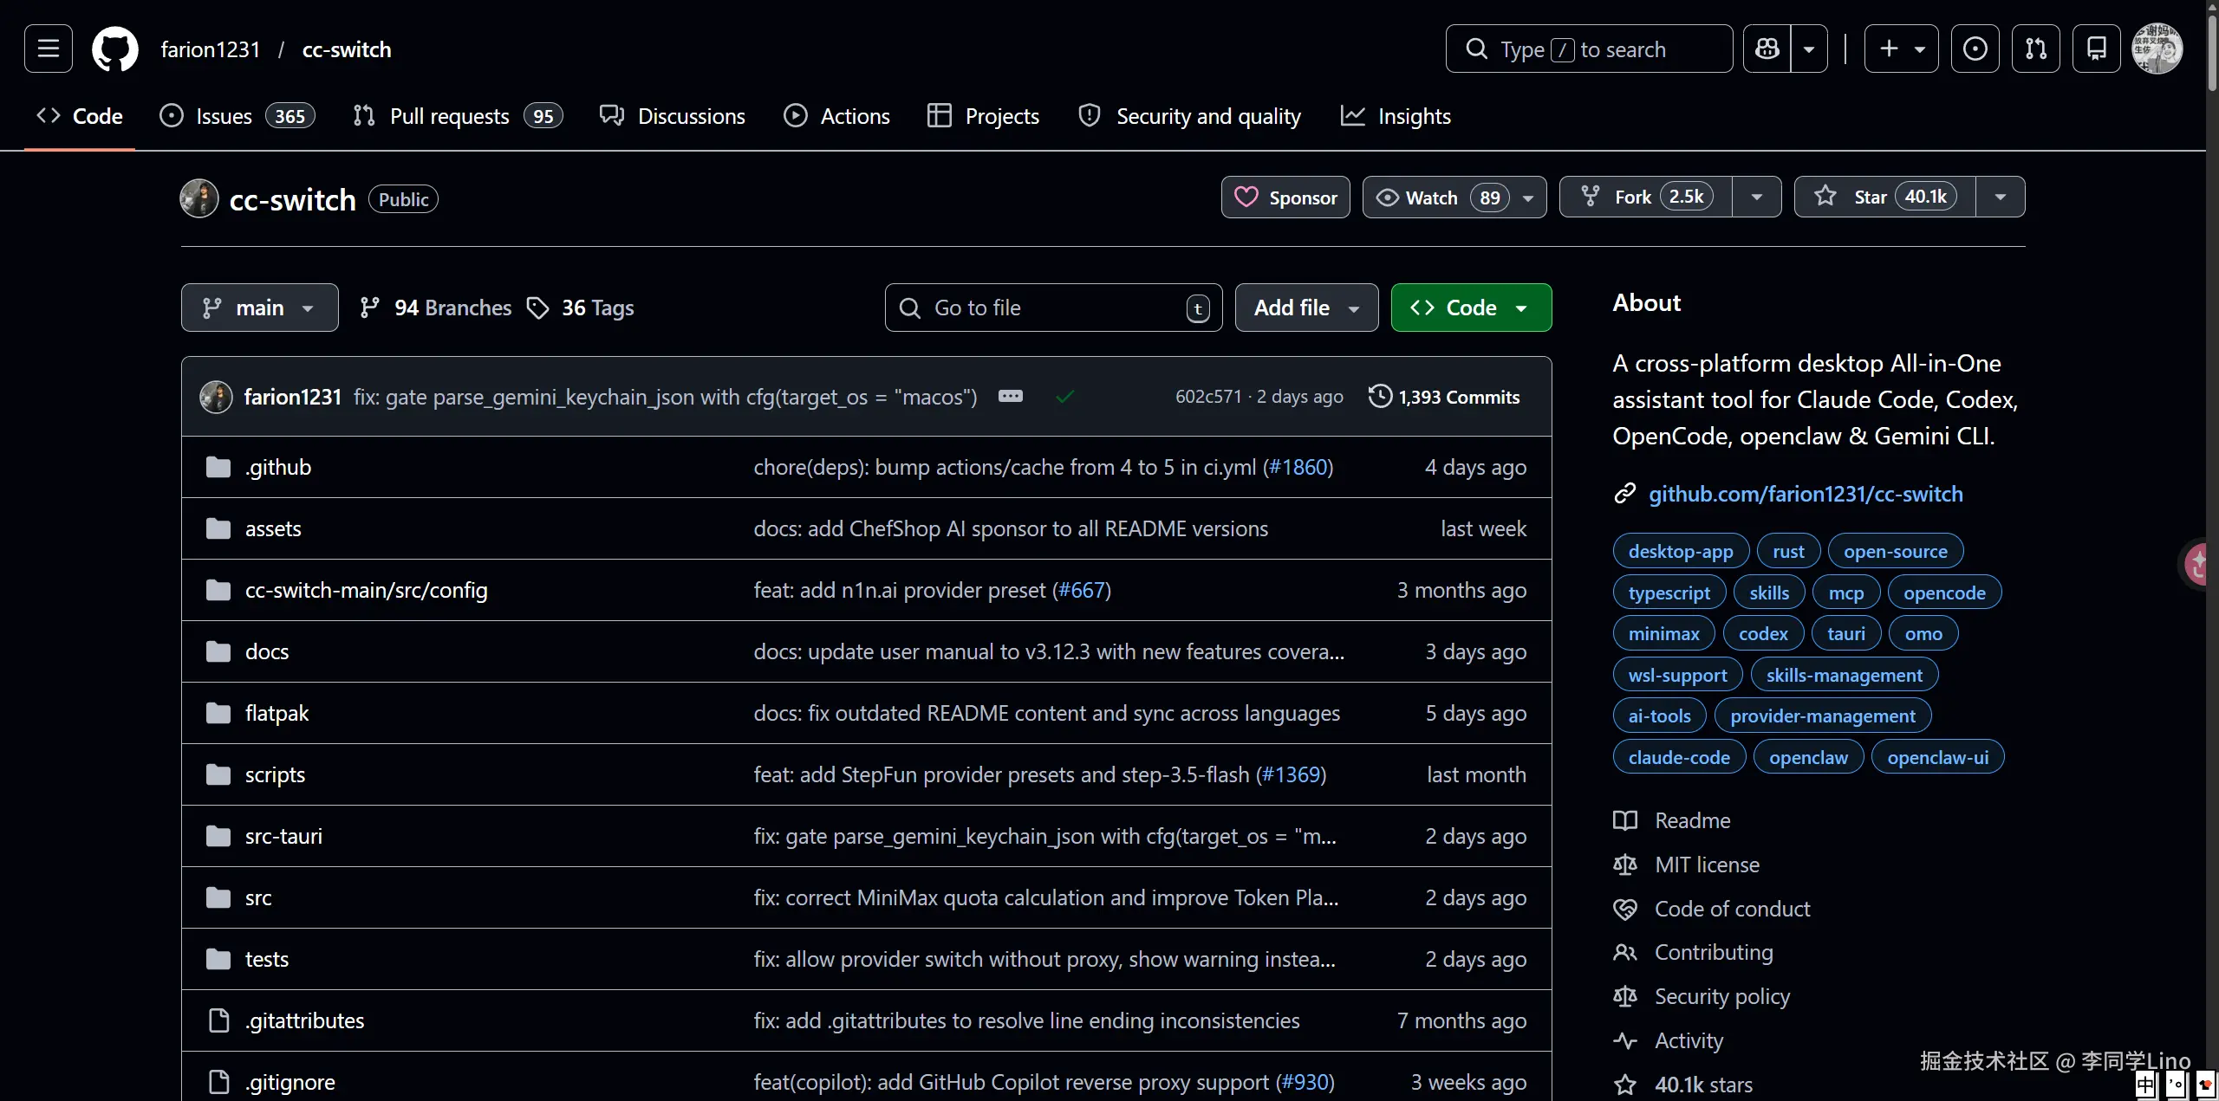This screenshot has width=2219, height=1101.
Task: Switch to the Pull requests tab
Action: click(x=449, y=116)
